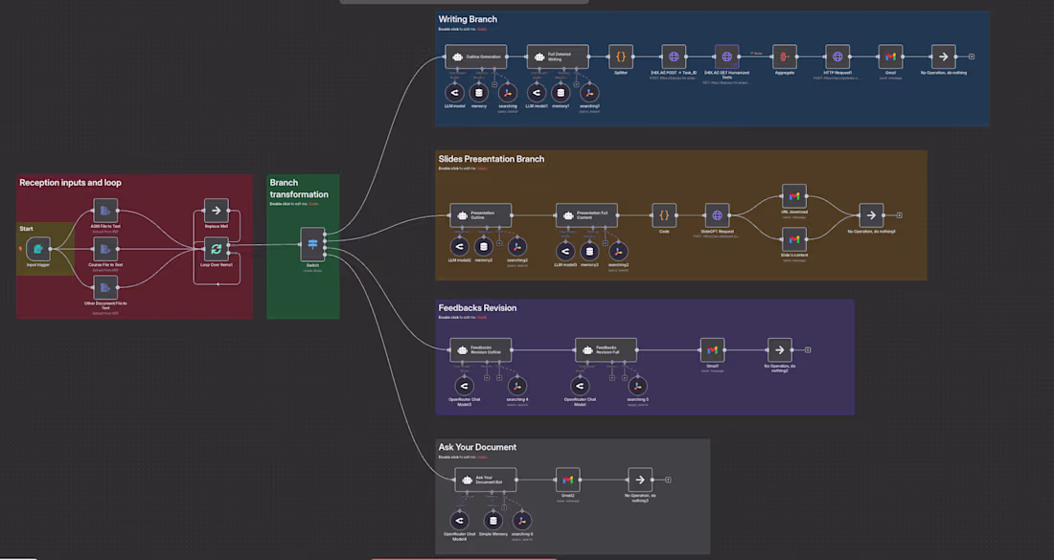Open the Course File to Text node
The height and width of the screenshot is (560, 1054).
[x=105, y=249]
